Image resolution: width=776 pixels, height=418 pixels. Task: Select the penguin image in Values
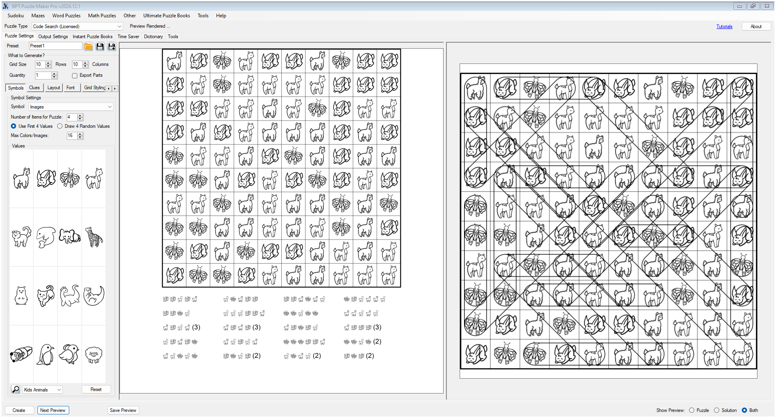[45, 354]
